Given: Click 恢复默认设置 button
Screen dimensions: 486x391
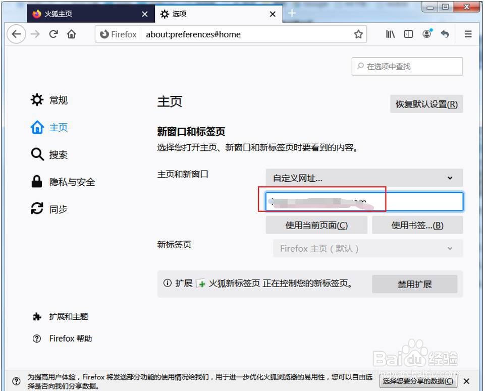Looking at the screenshot, I should 426,104.
